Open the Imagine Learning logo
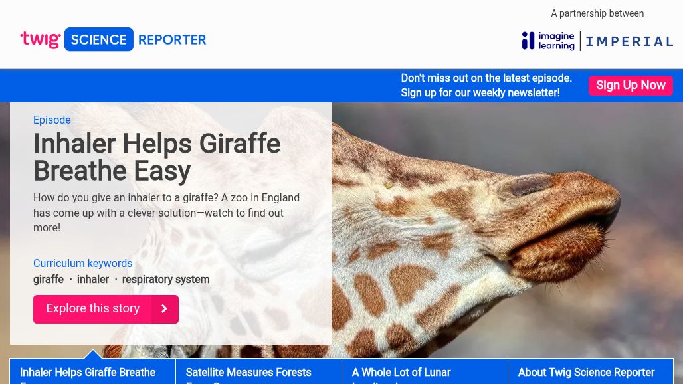 tap(548, 41)
